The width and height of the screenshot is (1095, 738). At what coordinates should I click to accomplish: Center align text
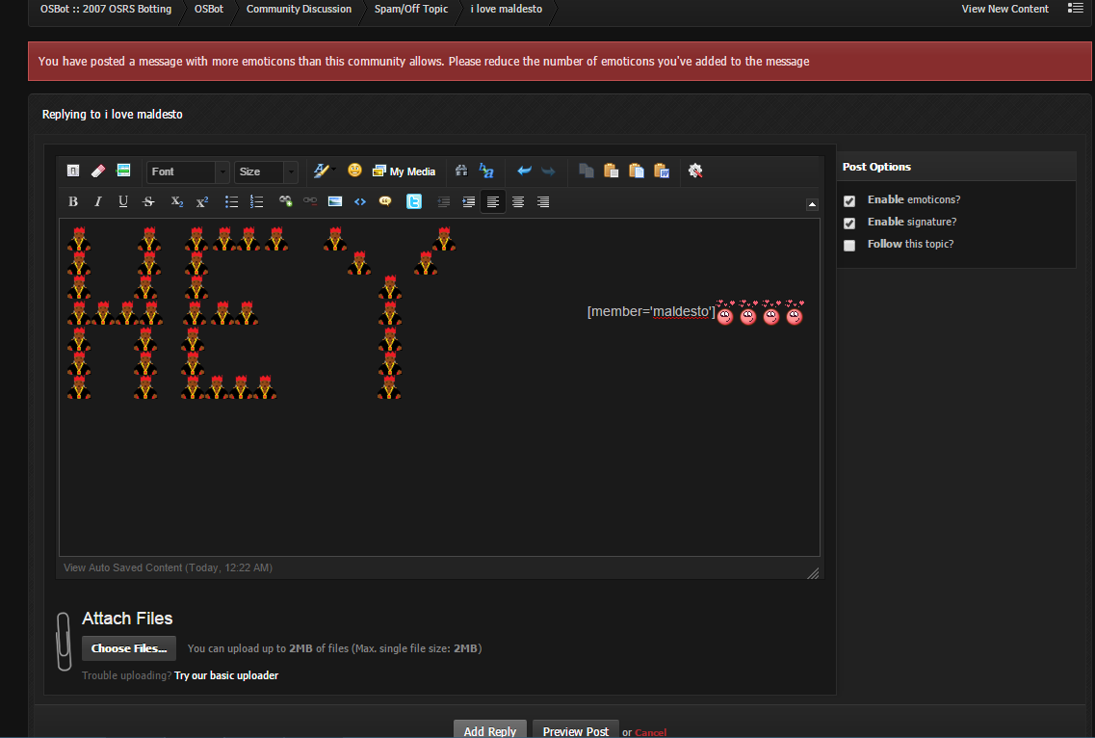[x=518, y=202]
